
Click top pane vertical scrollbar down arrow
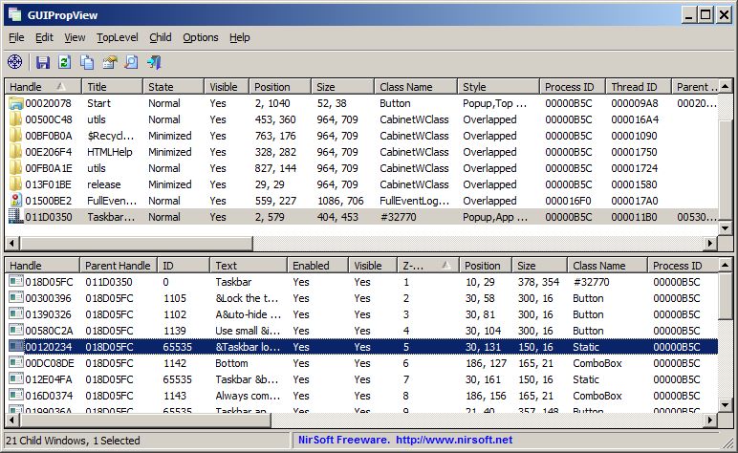point(726,228)
